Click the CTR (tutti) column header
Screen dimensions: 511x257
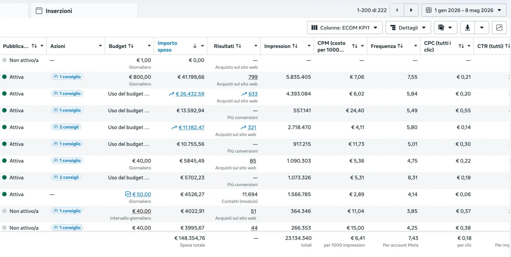tap(490, 46)
